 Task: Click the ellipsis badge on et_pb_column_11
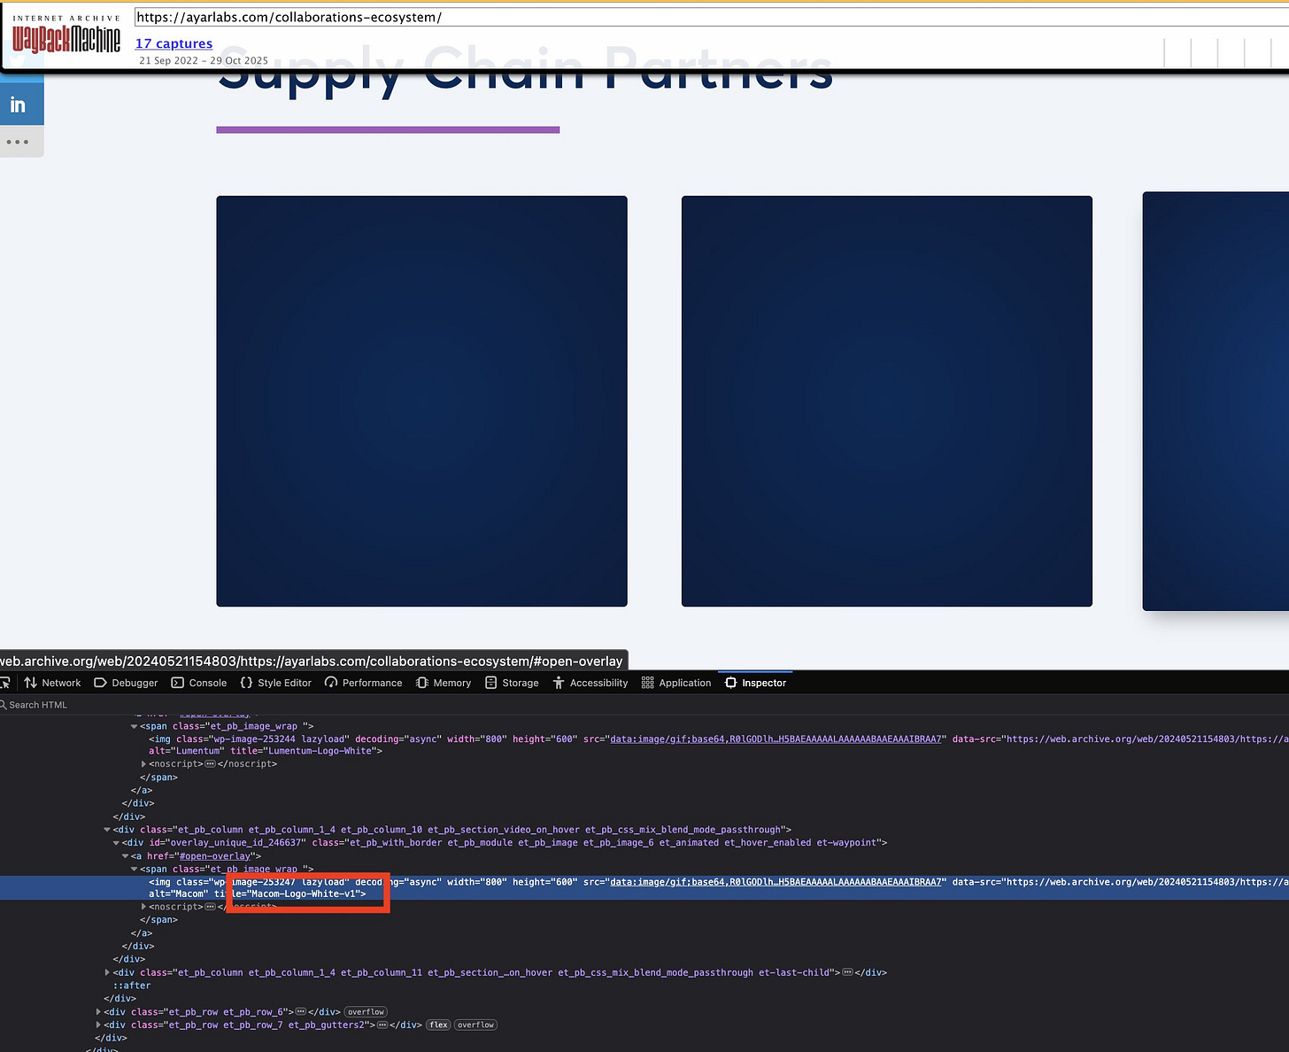click(x=847, y=972)
